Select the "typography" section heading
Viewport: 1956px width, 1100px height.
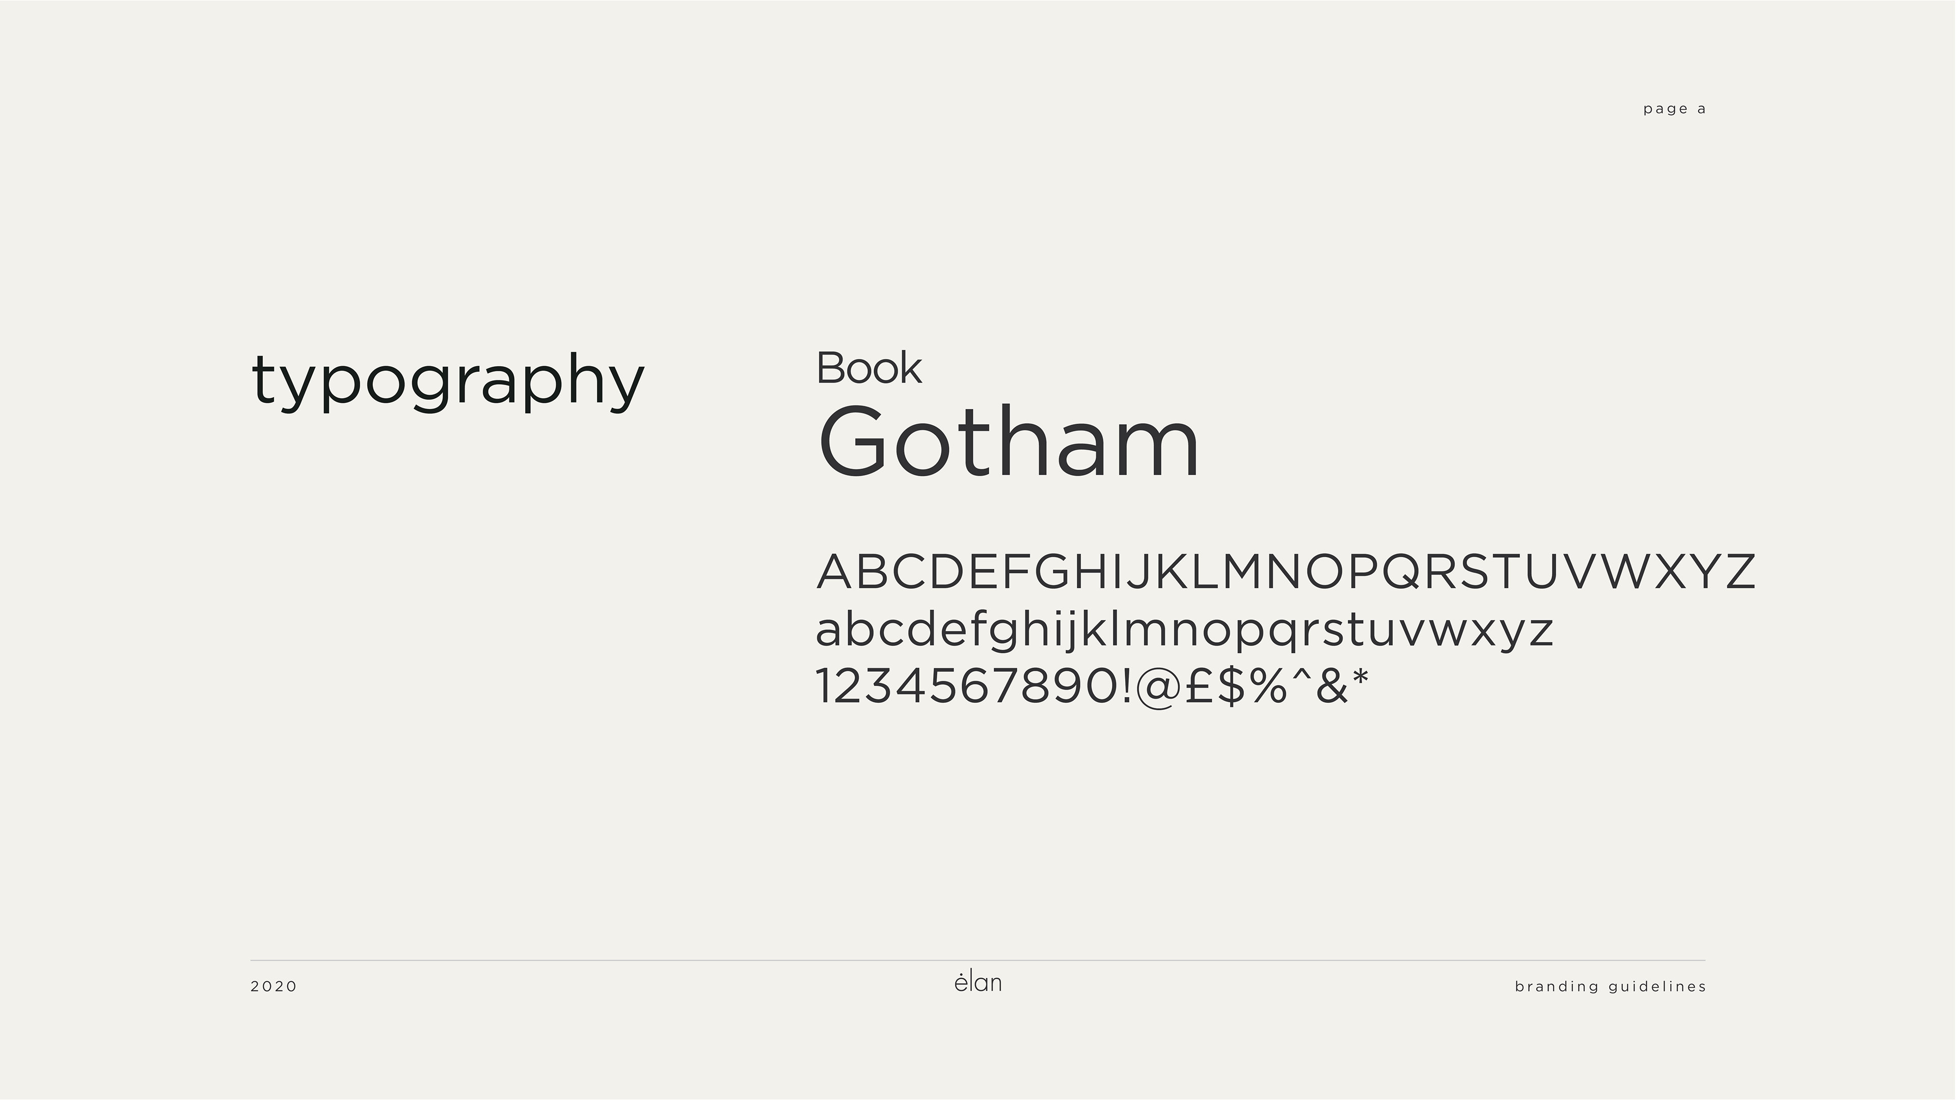[447, 380]
